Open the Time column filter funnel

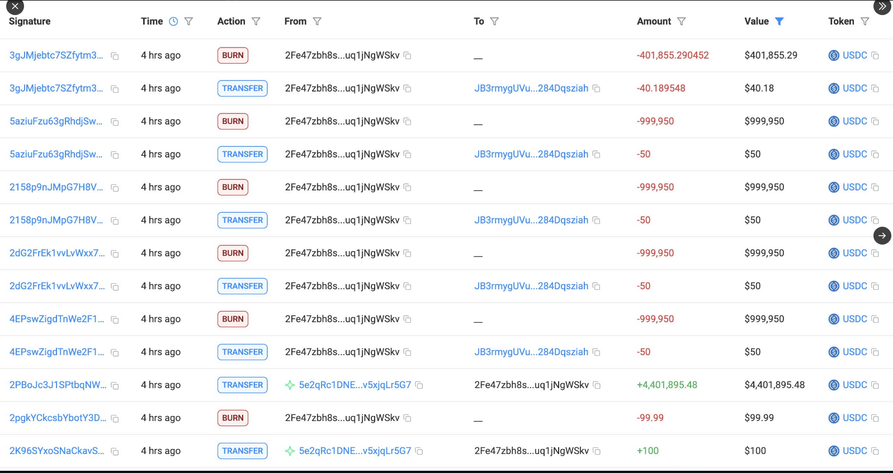tap(189, 21)
